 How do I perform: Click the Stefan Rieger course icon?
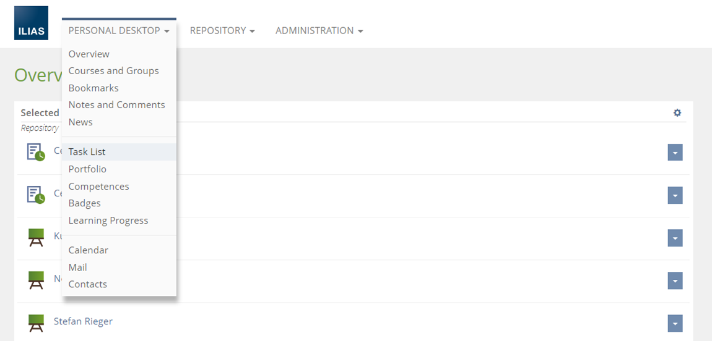click(37, 322)
